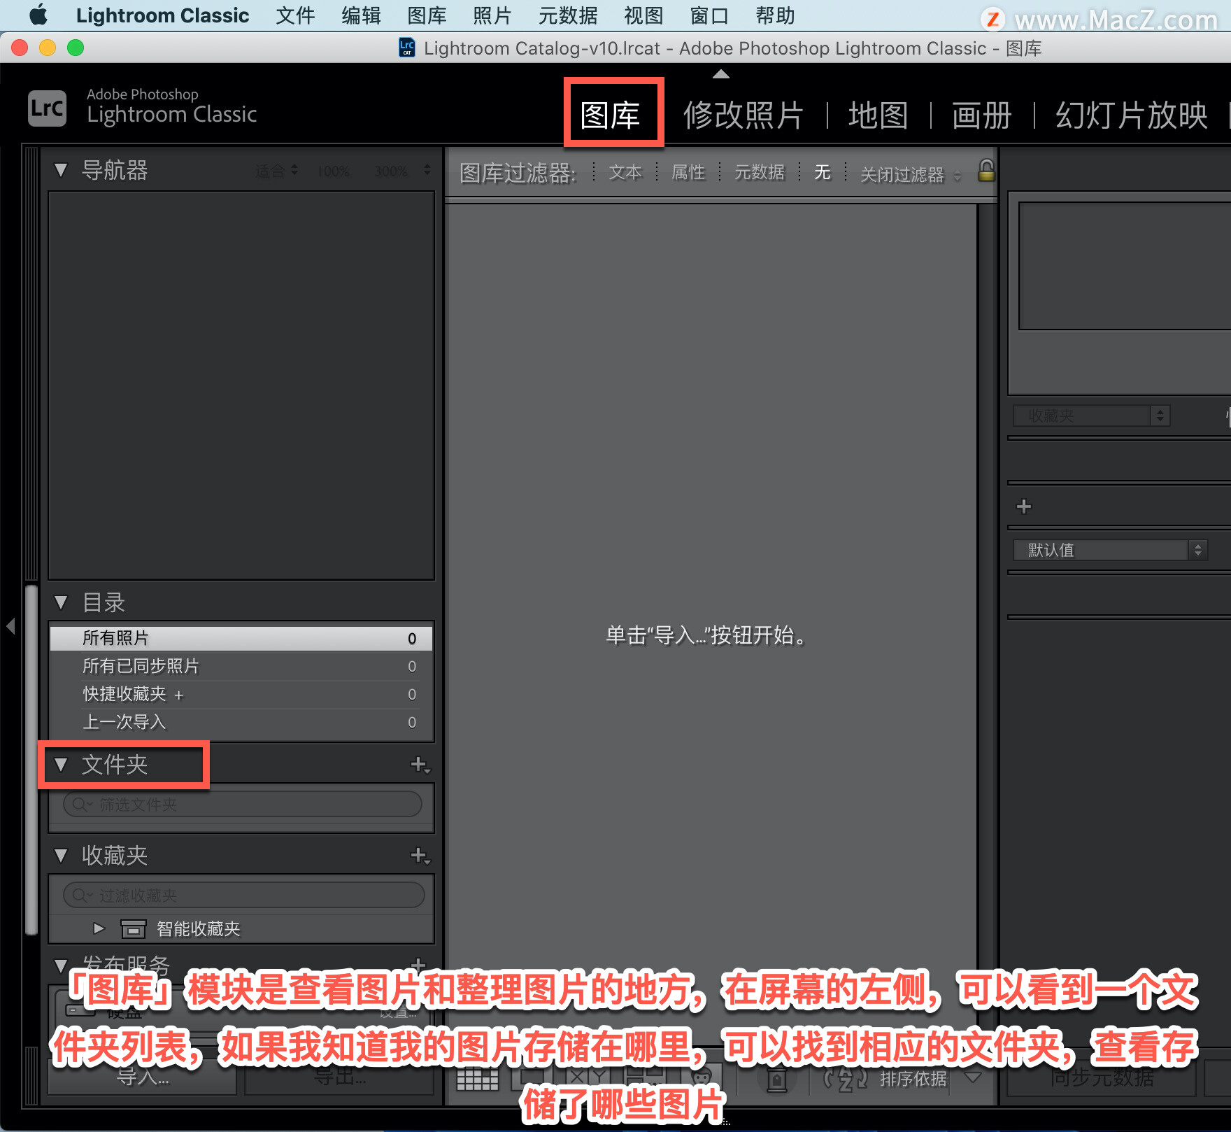This screenshot has height=1132, width=1231.
Task: Open the 关闭过滤器 preset dropdown
Action: coord(910,174)
